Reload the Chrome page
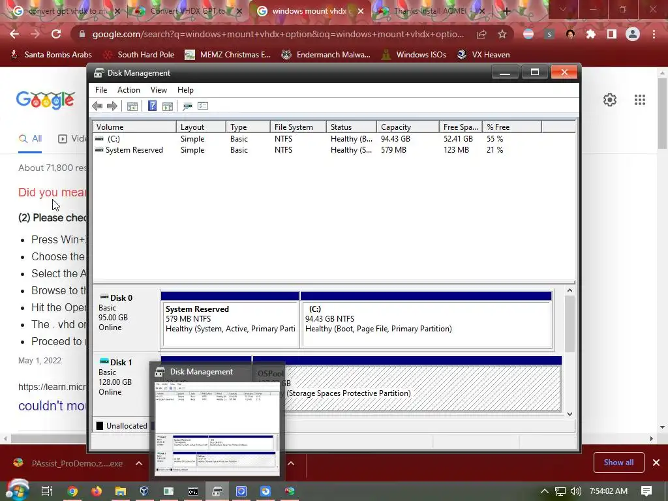 56,34
